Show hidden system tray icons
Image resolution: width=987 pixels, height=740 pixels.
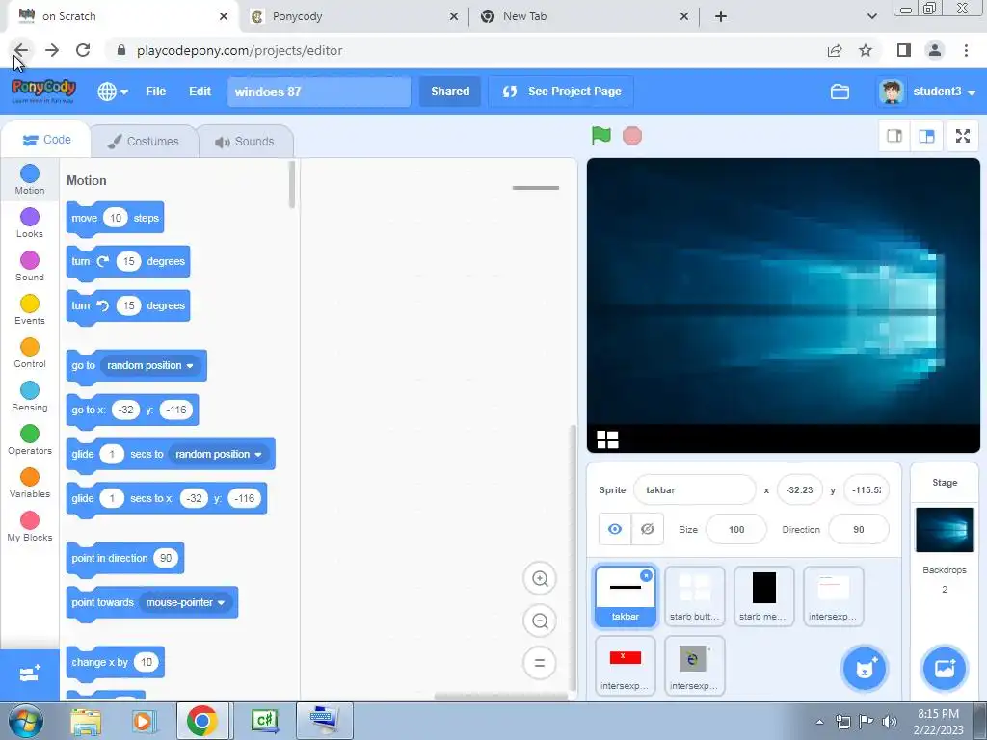point(819,722)
